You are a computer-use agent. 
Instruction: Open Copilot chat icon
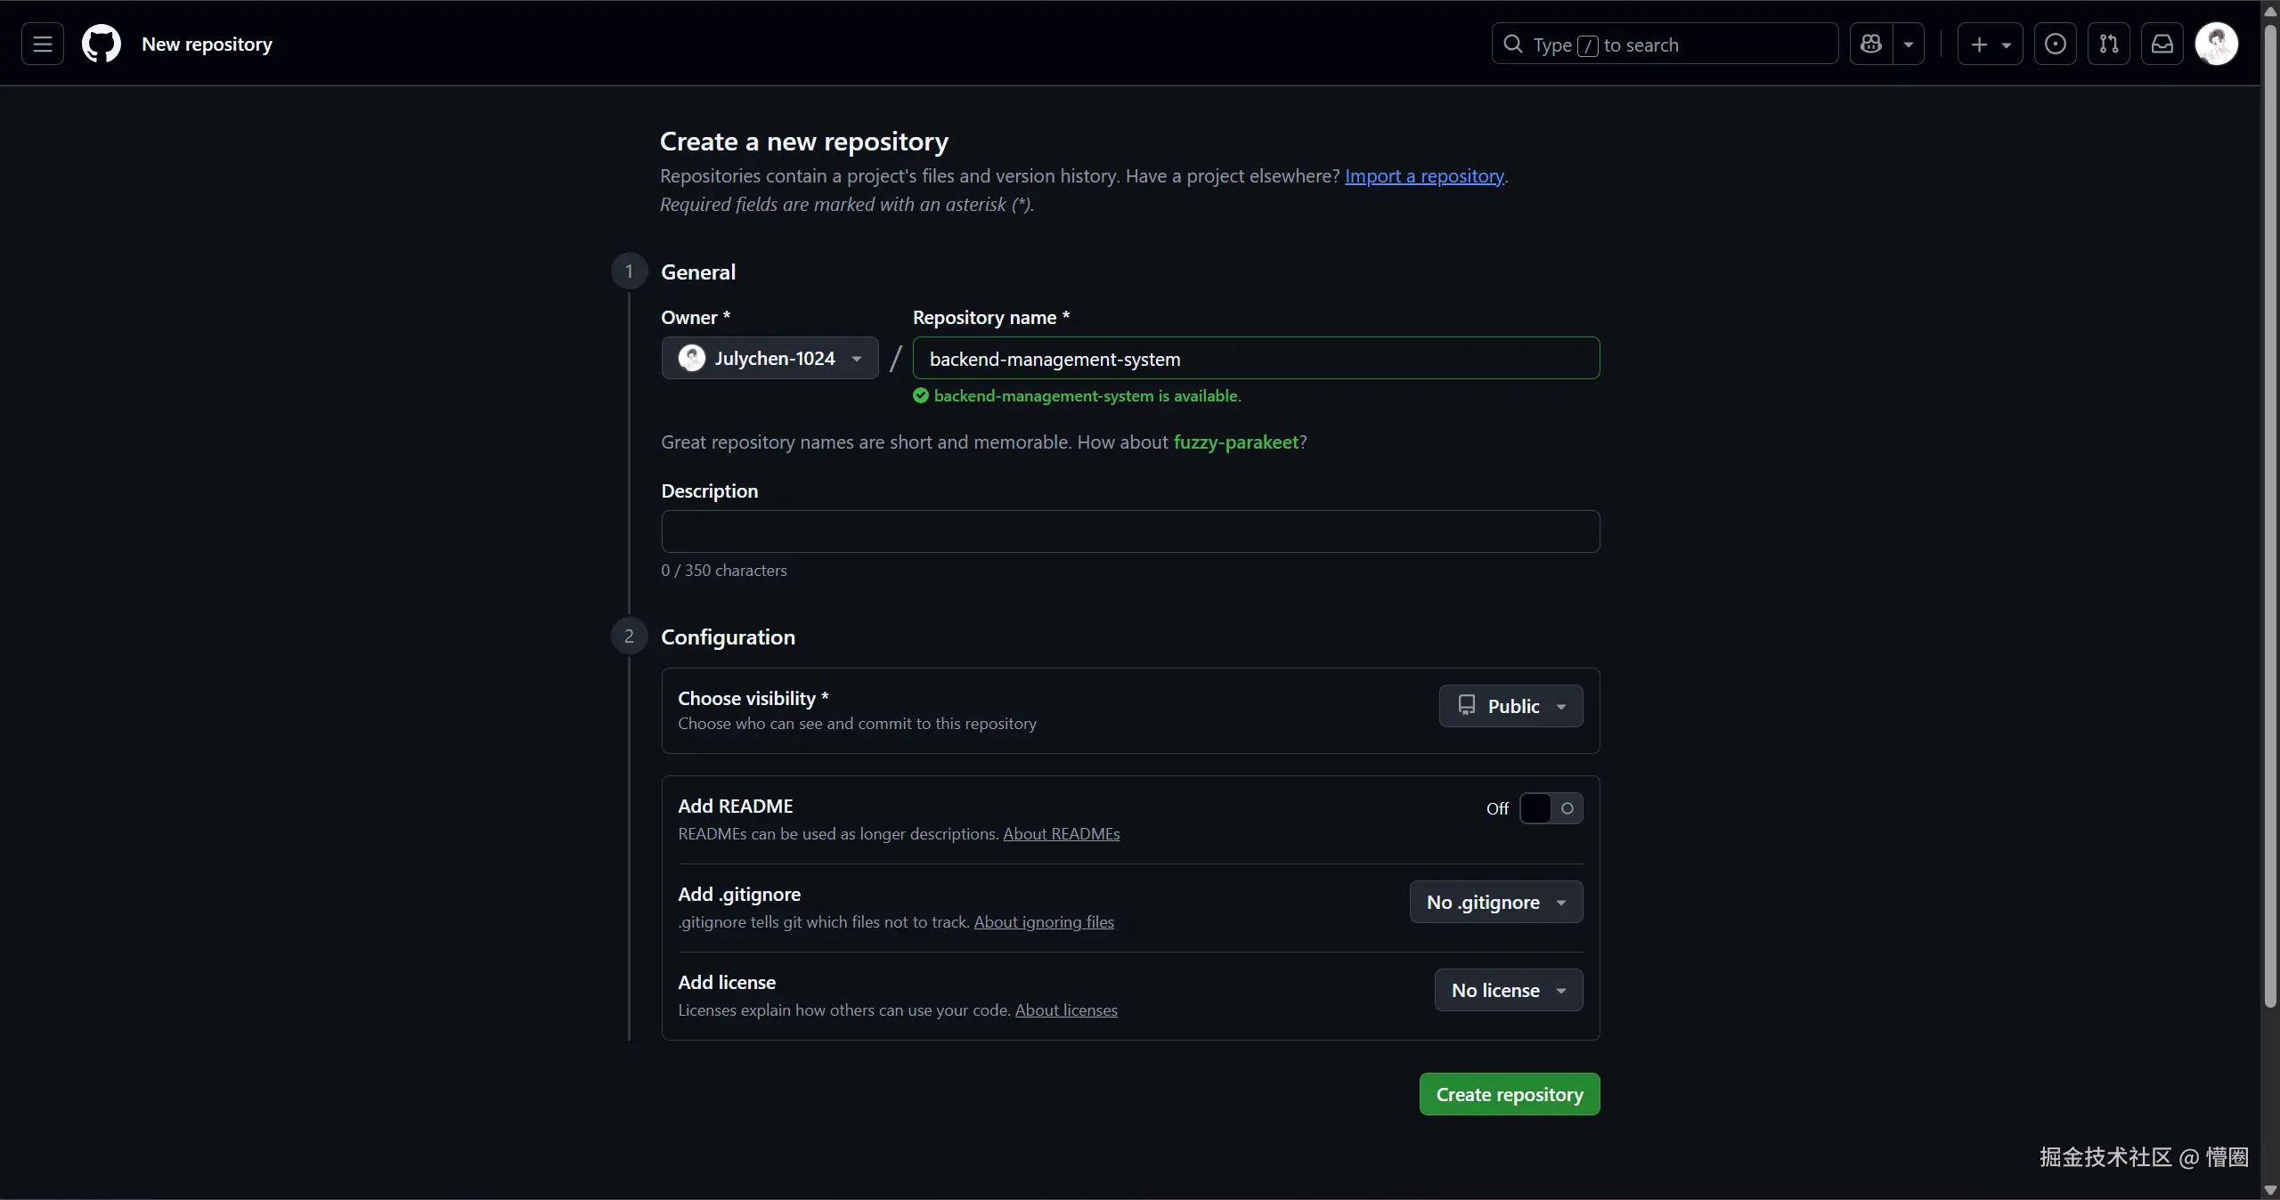pos(1871,45)
